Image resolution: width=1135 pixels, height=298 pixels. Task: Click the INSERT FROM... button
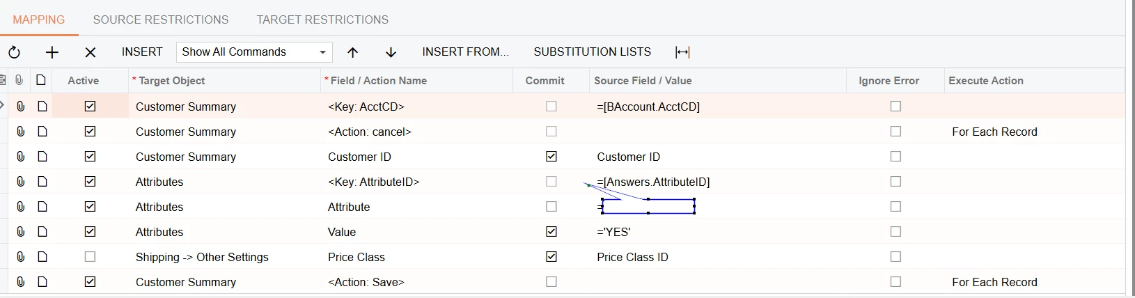coord(465,52)
